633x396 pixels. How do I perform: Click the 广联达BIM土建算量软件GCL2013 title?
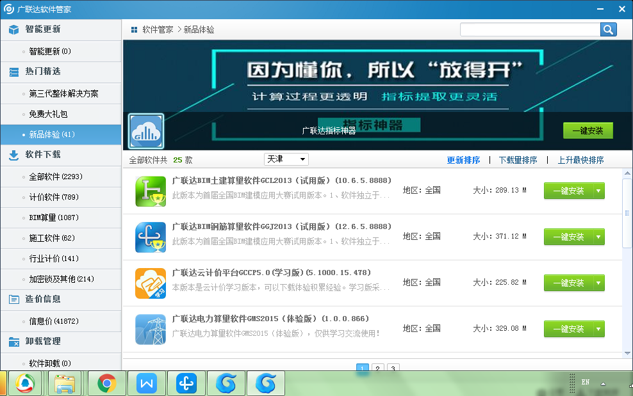[x=282, y=180]
